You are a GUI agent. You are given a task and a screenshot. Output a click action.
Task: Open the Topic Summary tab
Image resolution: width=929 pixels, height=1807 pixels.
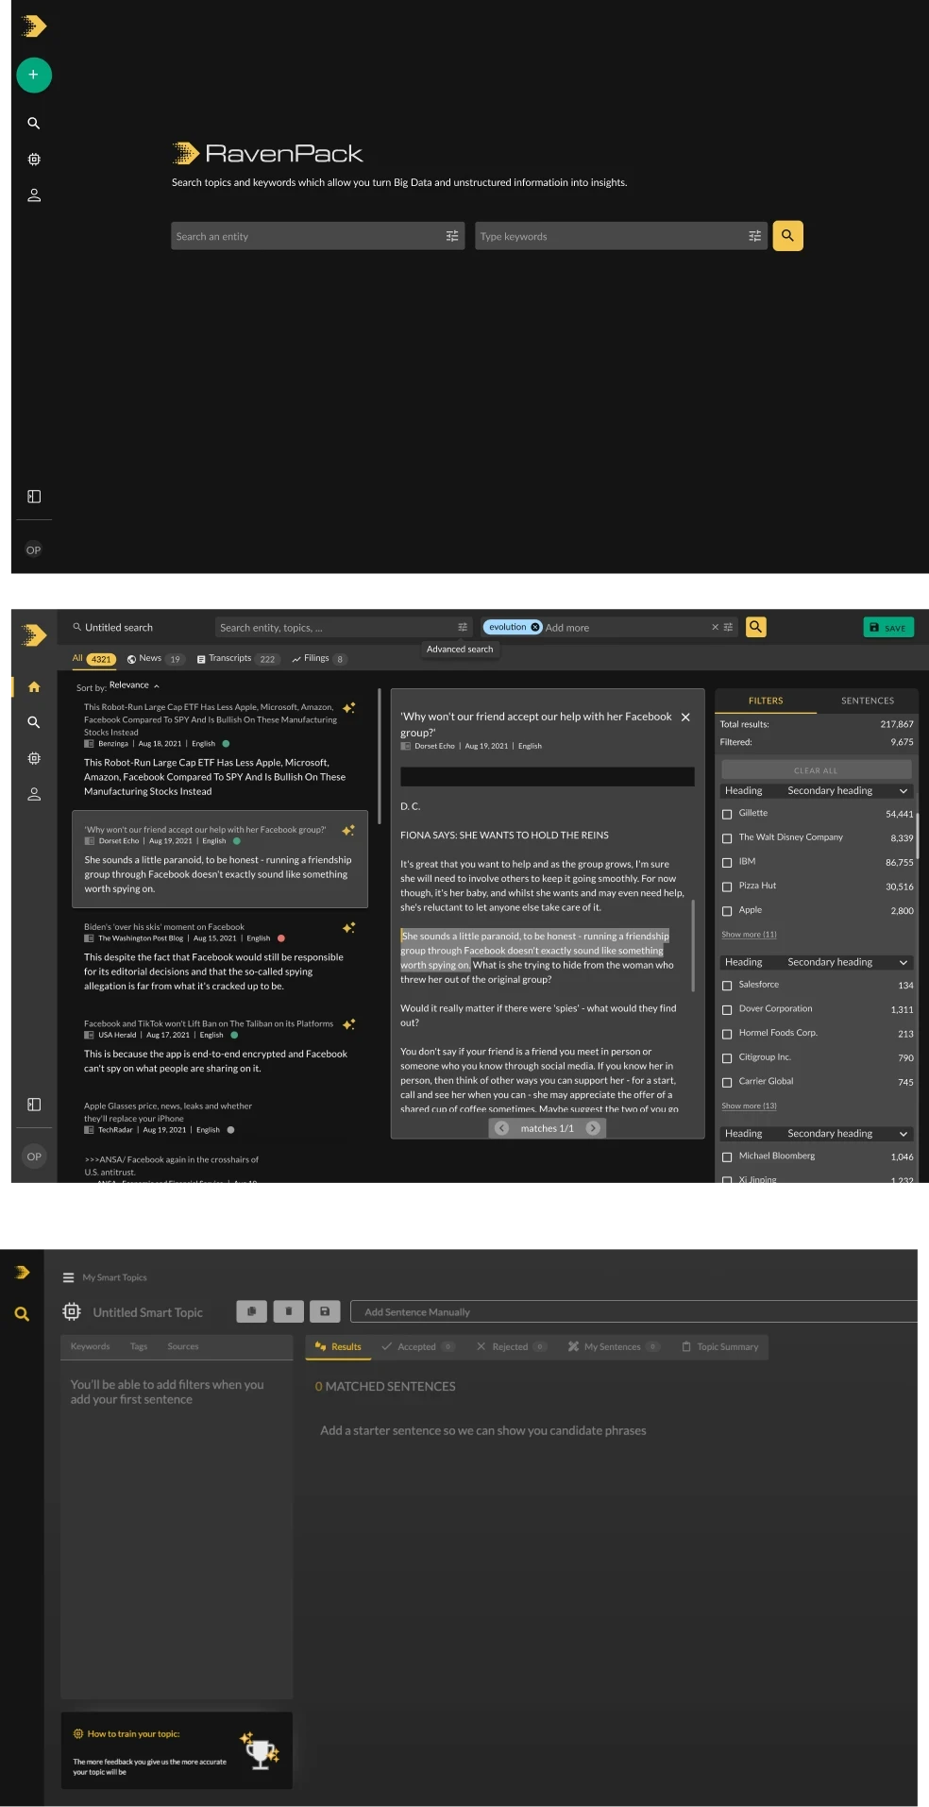coord(720,1347)
